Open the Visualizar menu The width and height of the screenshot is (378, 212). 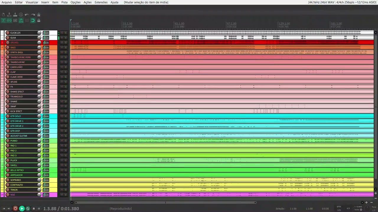(32, 2)
